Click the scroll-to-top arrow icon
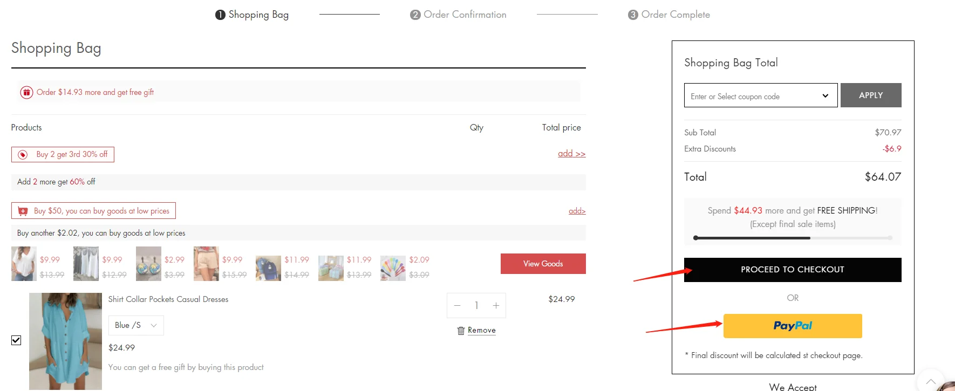 tap(930, 381)
